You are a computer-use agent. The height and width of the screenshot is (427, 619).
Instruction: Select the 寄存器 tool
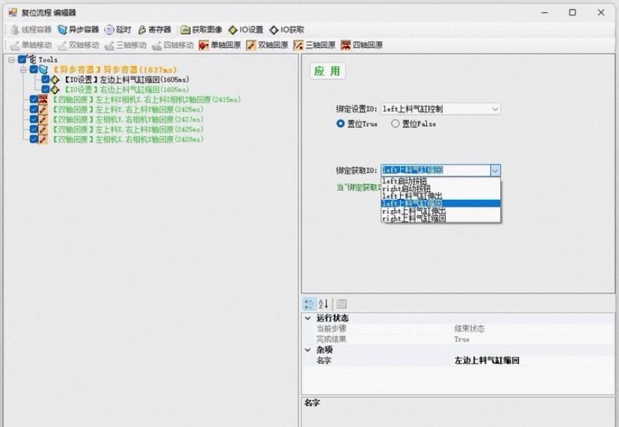pos(154,30)
